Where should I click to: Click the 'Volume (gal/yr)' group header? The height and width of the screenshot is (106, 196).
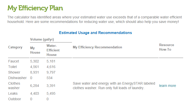point(42,40)
